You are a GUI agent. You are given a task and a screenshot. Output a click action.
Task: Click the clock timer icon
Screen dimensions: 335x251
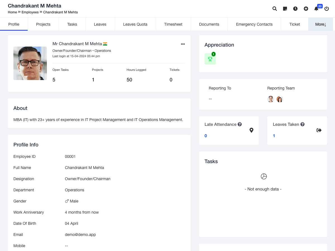[x=295, y=9]
